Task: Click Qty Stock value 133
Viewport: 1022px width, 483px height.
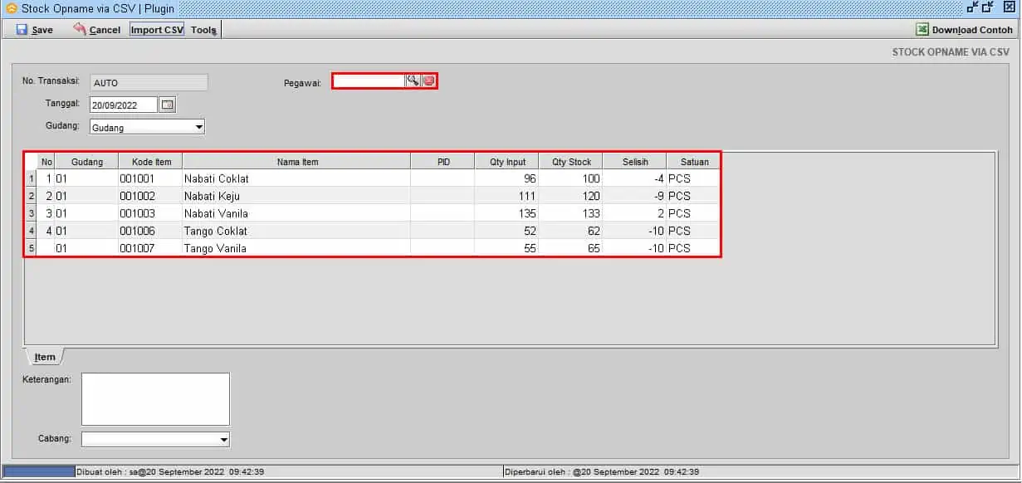Action: pos(571,213)
